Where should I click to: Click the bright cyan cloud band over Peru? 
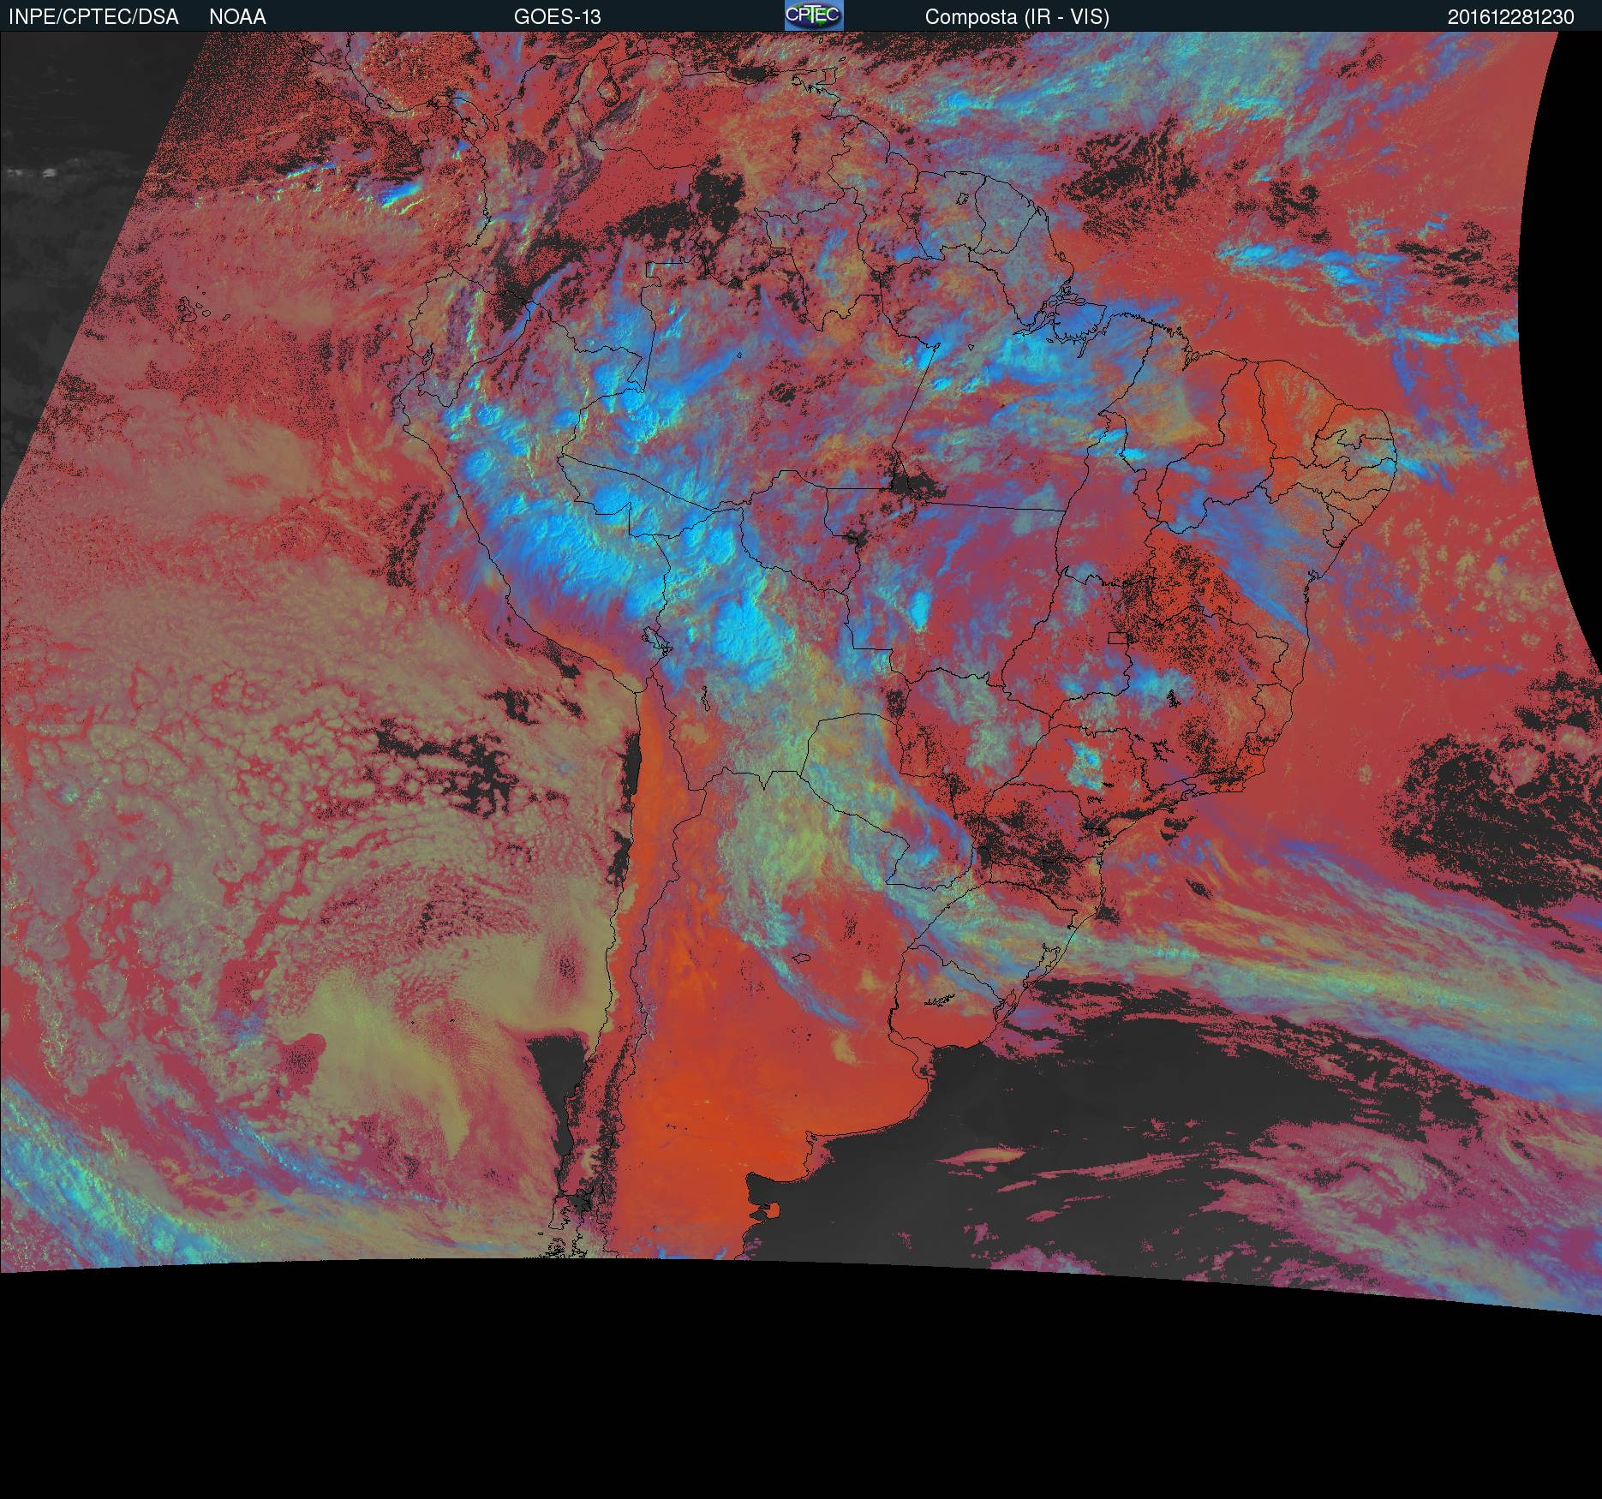(x=548, y=531)
